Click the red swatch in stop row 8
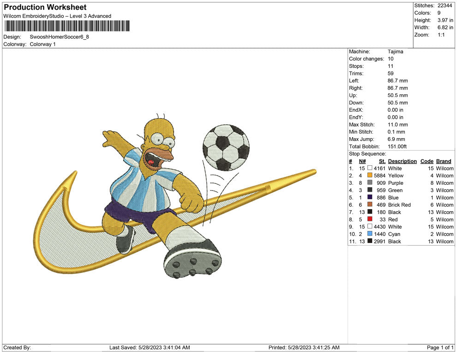457x352 pixels. pyautogui.click(x=370, y=219)
